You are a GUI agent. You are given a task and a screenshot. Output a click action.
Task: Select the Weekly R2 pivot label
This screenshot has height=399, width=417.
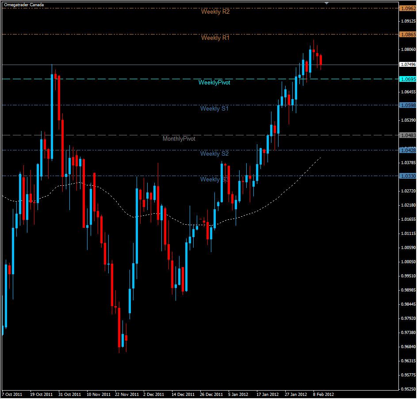pyautogui.click(x=215, y=12)
